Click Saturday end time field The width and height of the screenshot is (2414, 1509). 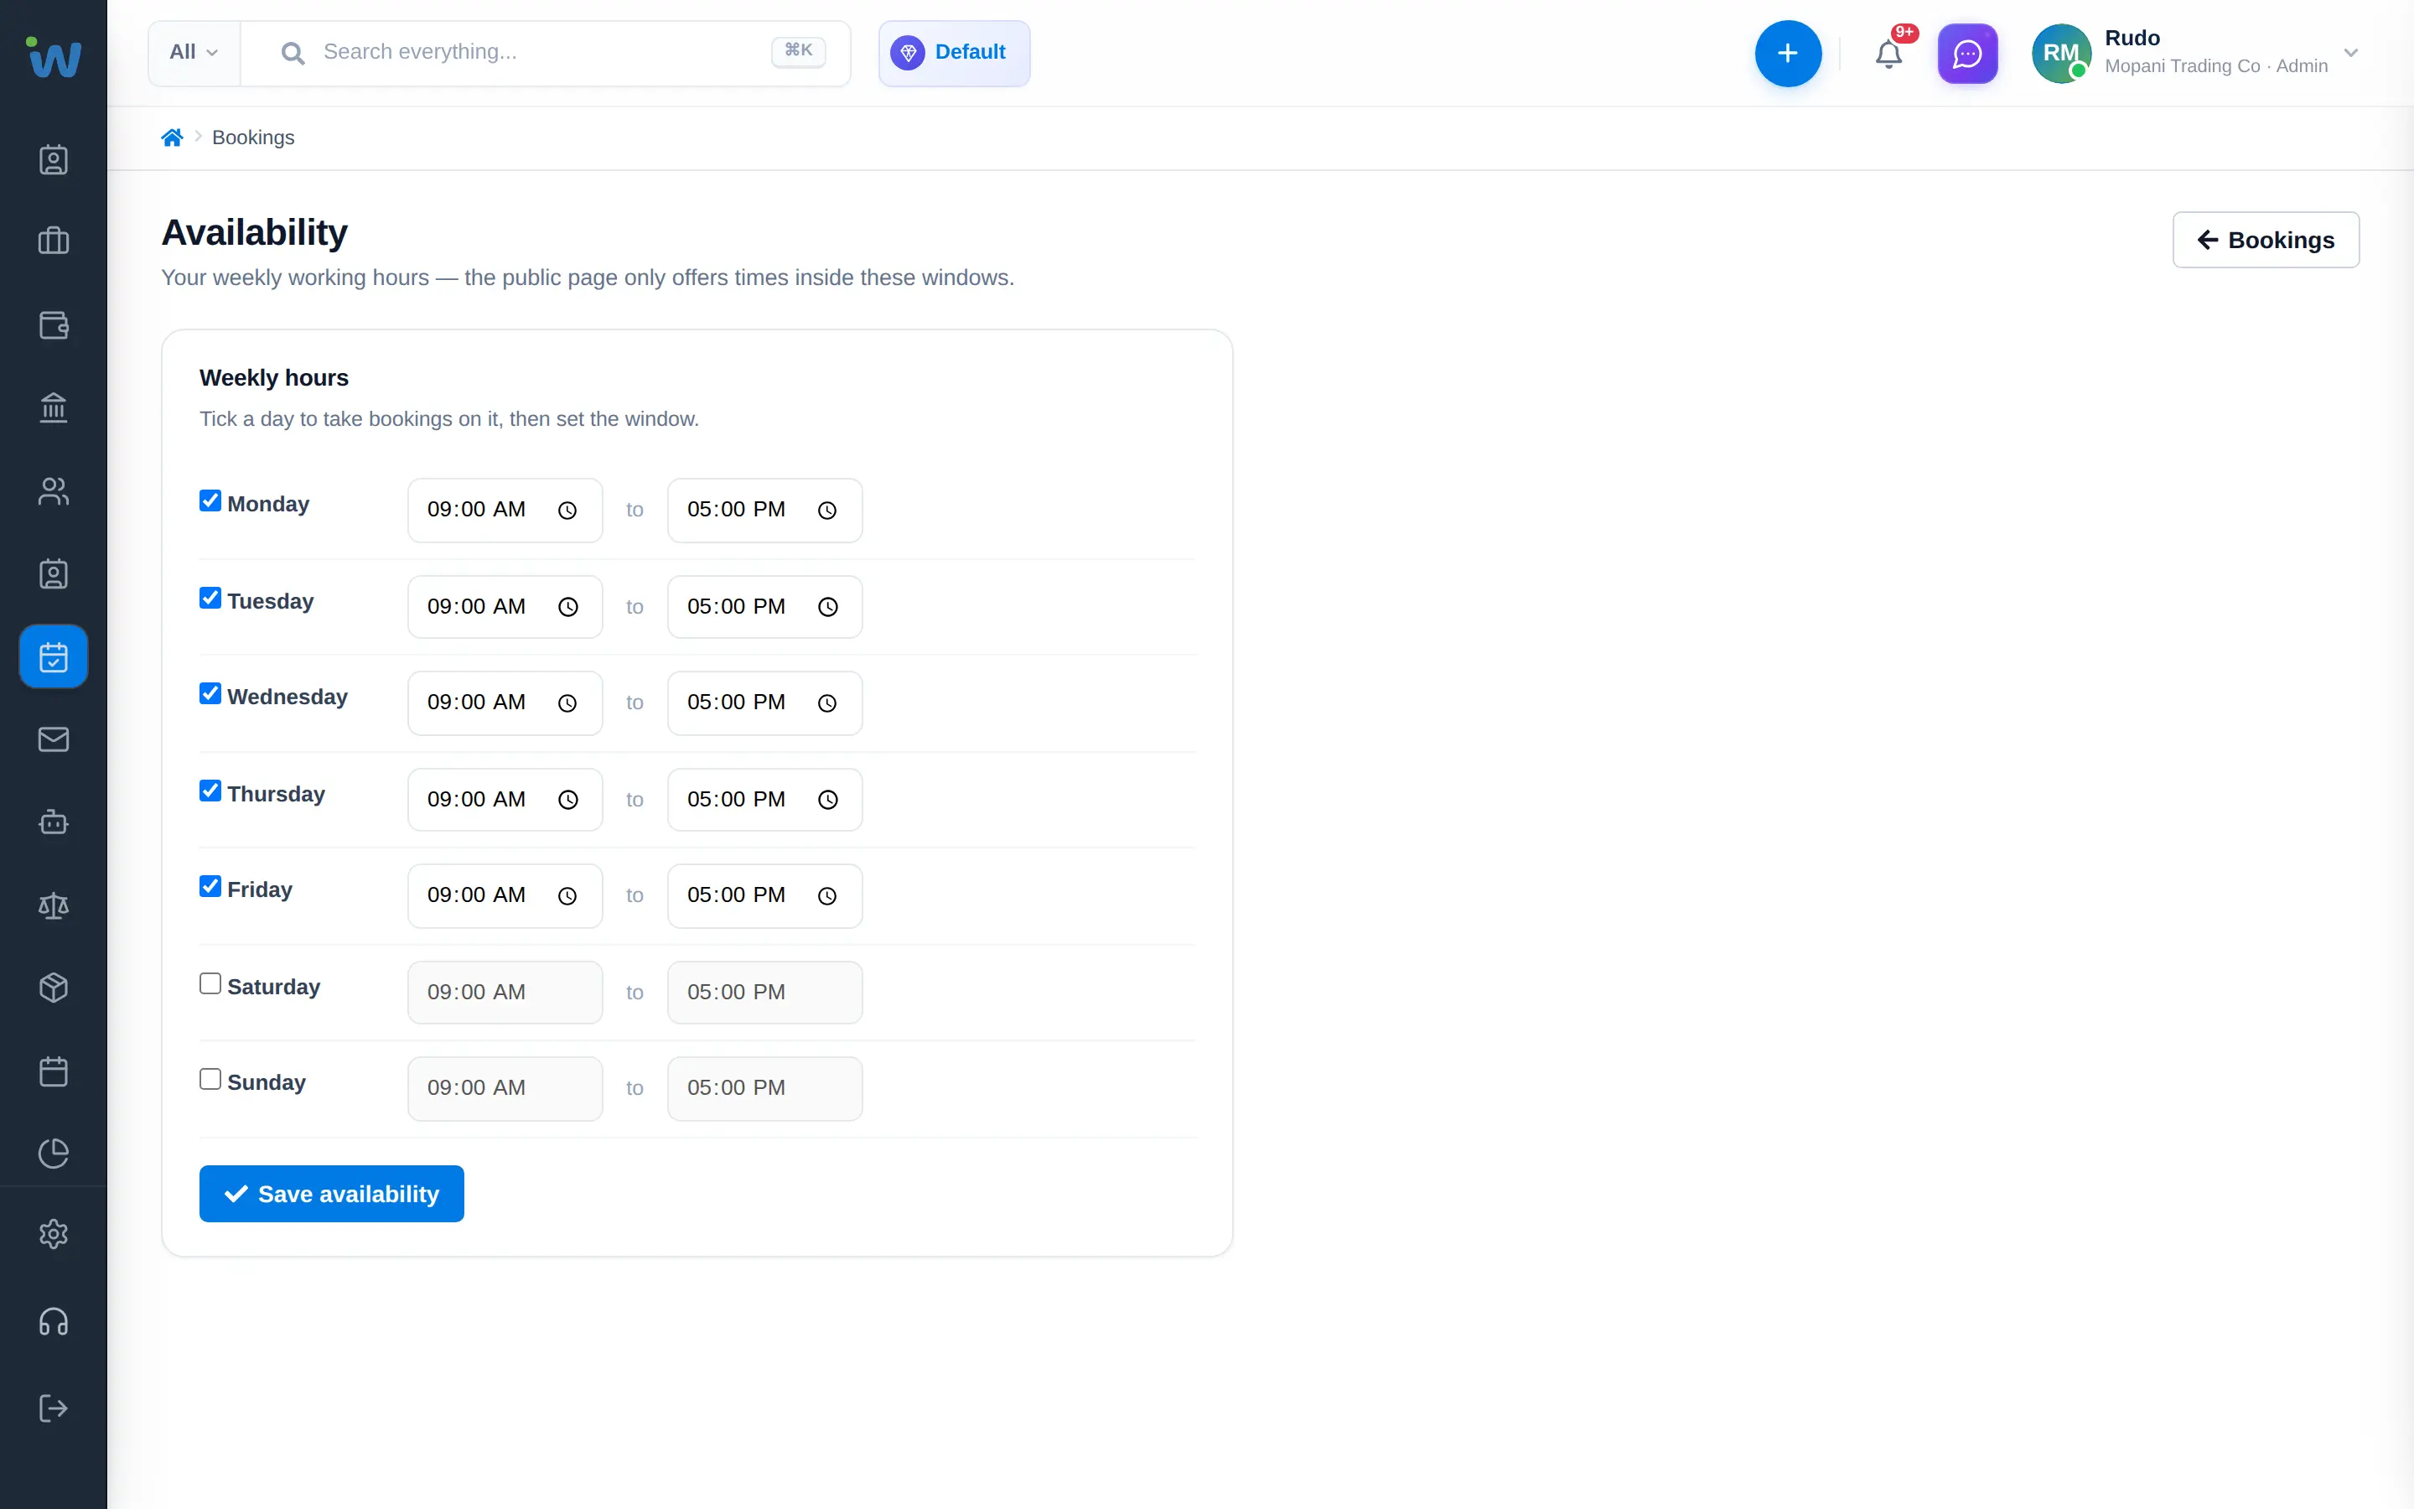pyautogui.click(x=765, y=992)
